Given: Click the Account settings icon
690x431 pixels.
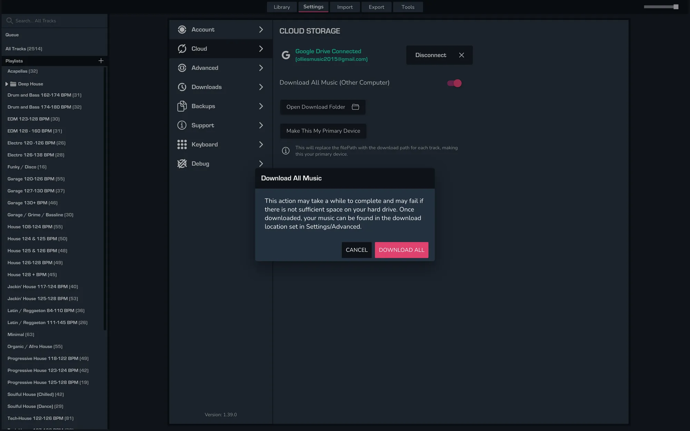Looking at the screenshot, I should 182,30.
